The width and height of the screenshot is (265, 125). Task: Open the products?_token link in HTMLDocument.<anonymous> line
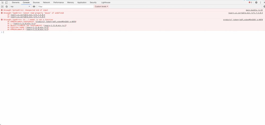(56, 22)
